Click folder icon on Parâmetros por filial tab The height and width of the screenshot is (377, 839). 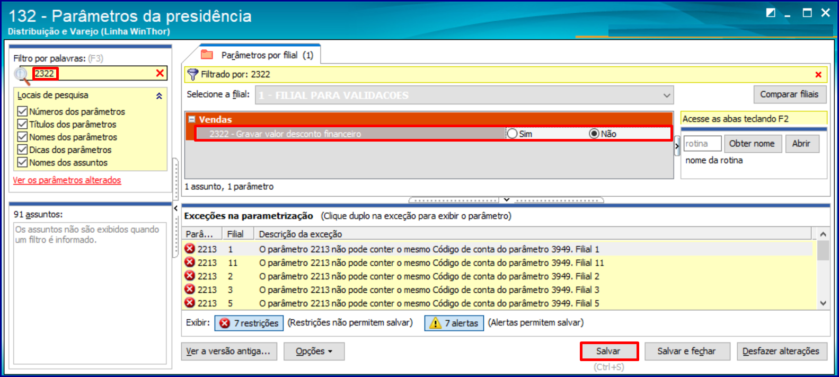pyautogui.click(x=207, y=55)
